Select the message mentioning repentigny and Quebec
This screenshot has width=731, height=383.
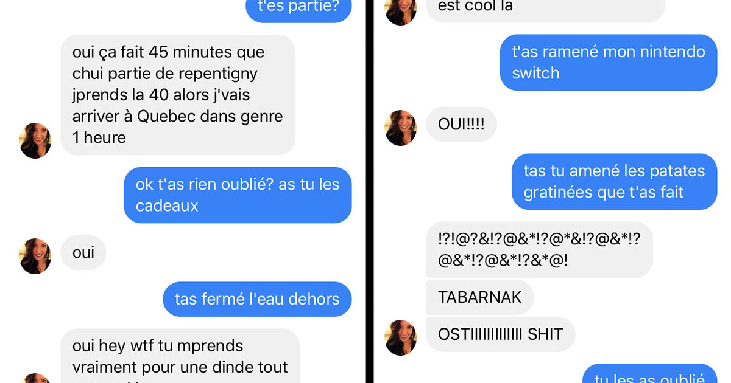178,95
